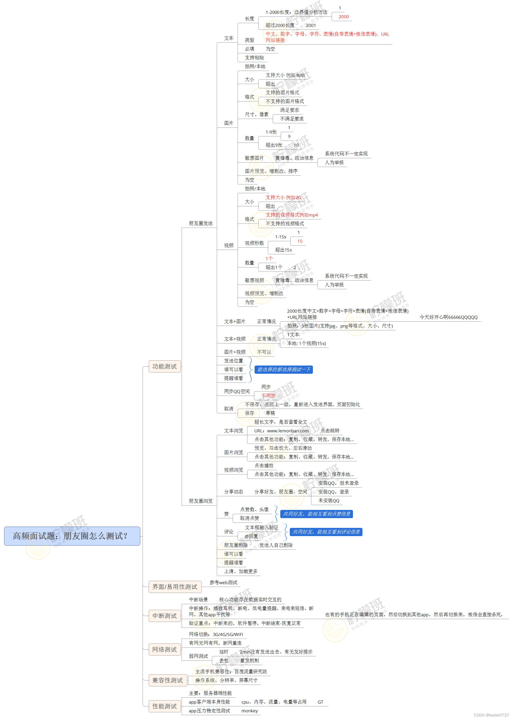
Task: Click the root node 高频面试题：朋友圈怎么测试？
Action: [x=72, y=536]
